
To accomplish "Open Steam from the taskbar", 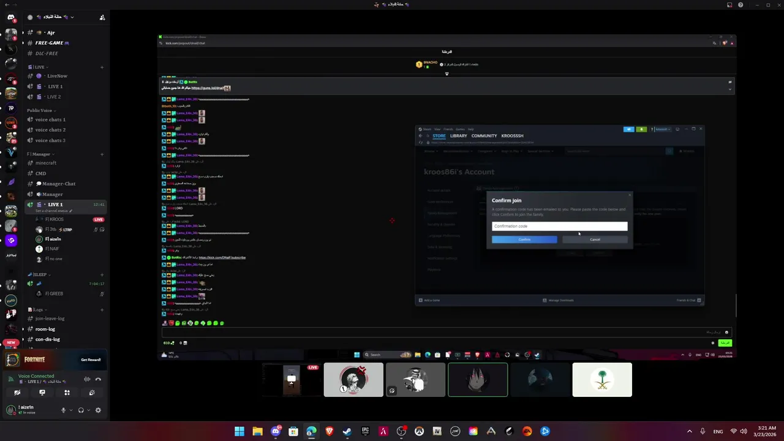I will pyautogui.click(x=347, y=431).
